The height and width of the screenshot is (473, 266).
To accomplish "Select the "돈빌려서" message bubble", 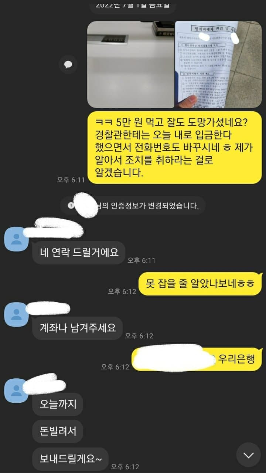I will [x=58, y=431].
